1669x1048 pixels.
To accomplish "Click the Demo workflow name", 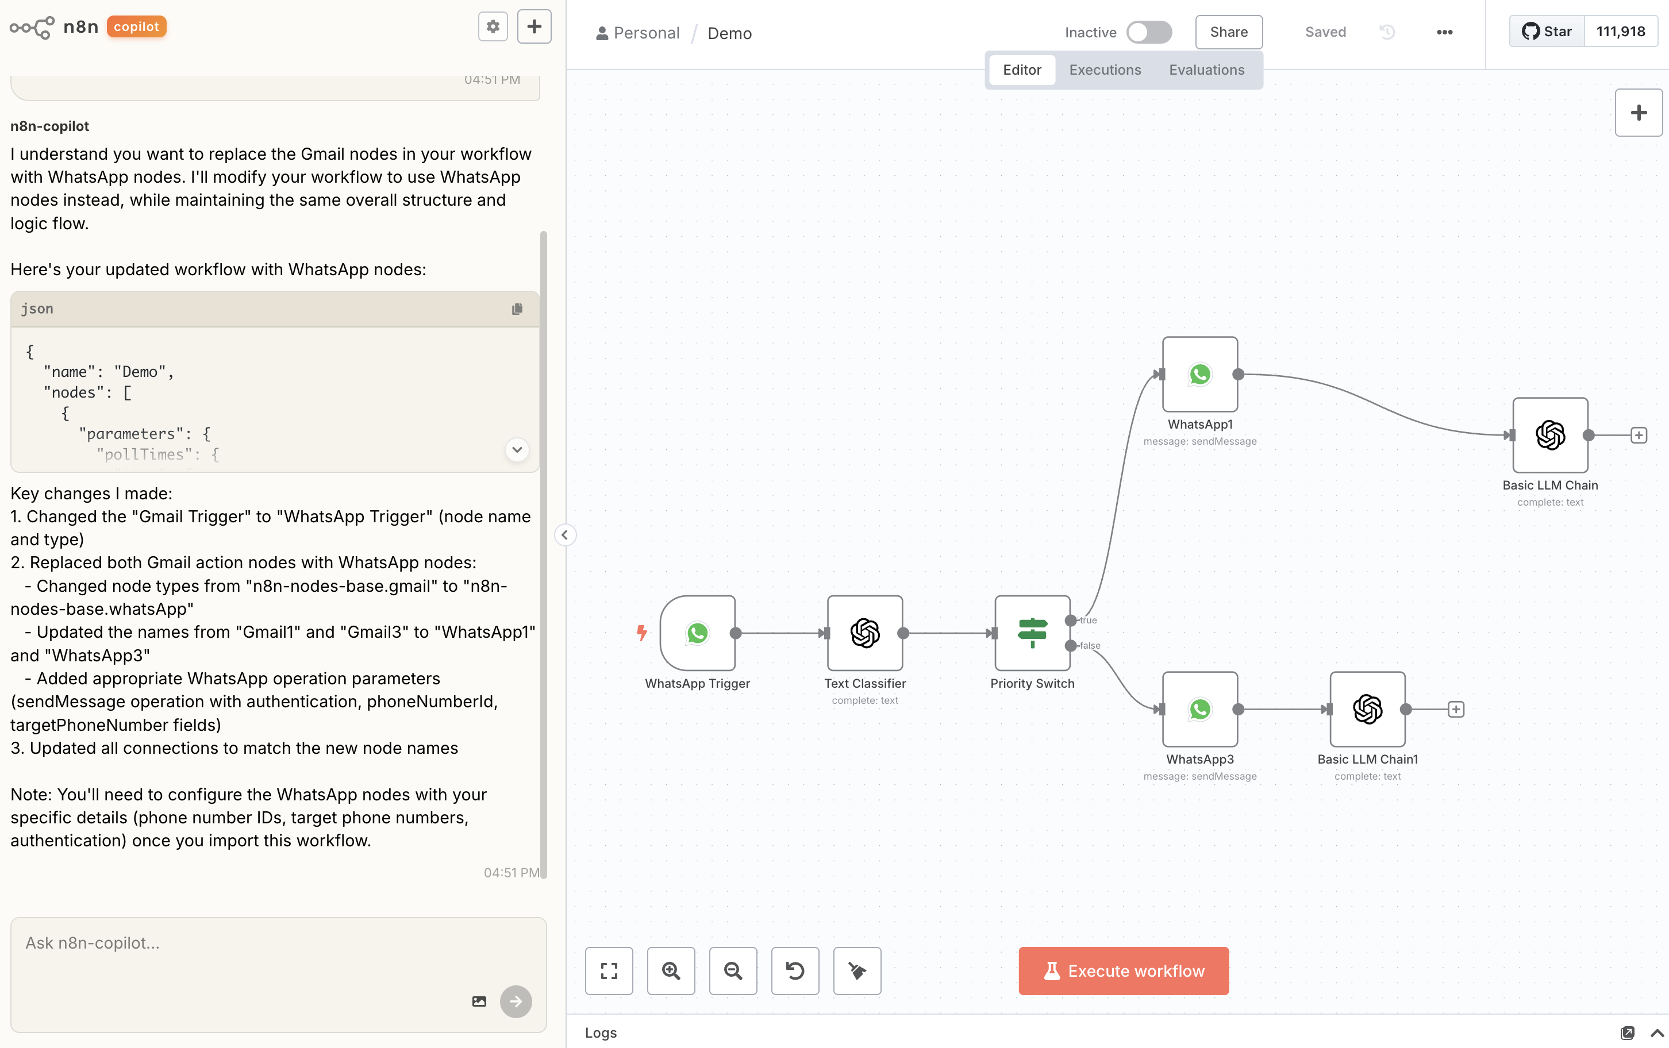I will (730, 33).
